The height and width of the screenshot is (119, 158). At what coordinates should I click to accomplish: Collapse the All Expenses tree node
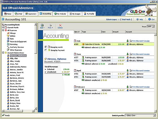click(x=3, y=30)
